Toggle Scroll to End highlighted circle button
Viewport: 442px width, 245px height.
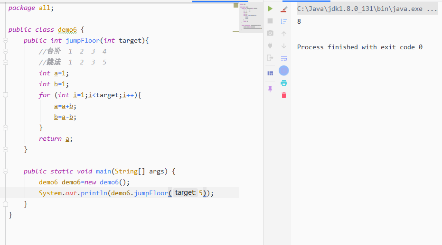284,71
